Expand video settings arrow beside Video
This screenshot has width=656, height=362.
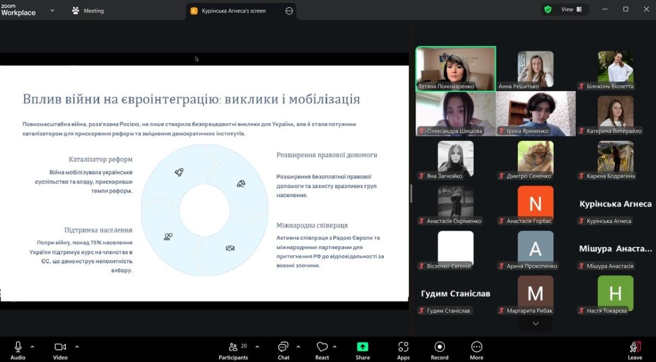click(77, 346)
